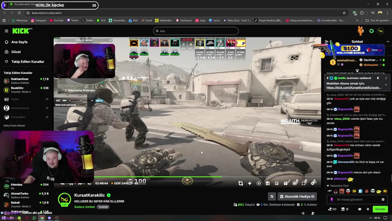The width and height of the screenshot is (392, 221).
Task: Mute the stream volume
Action: 89,184
